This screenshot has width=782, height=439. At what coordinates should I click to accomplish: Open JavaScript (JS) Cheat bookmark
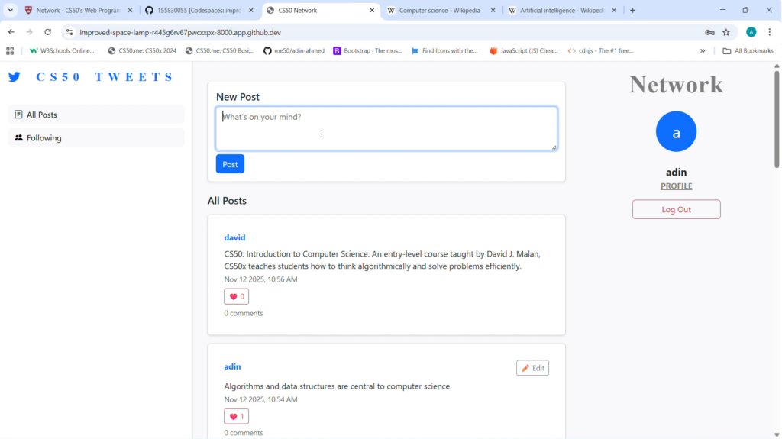[524, 51]
